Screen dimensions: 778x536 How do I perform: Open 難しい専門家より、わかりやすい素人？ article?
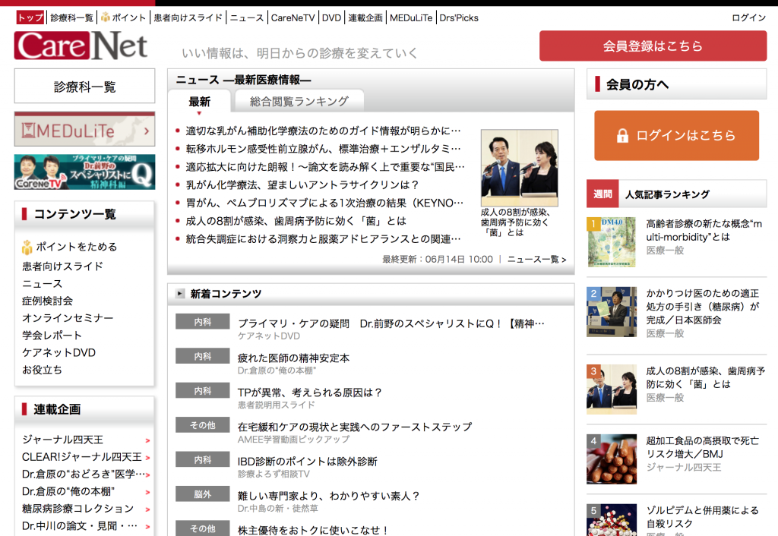tap(328, 496)
